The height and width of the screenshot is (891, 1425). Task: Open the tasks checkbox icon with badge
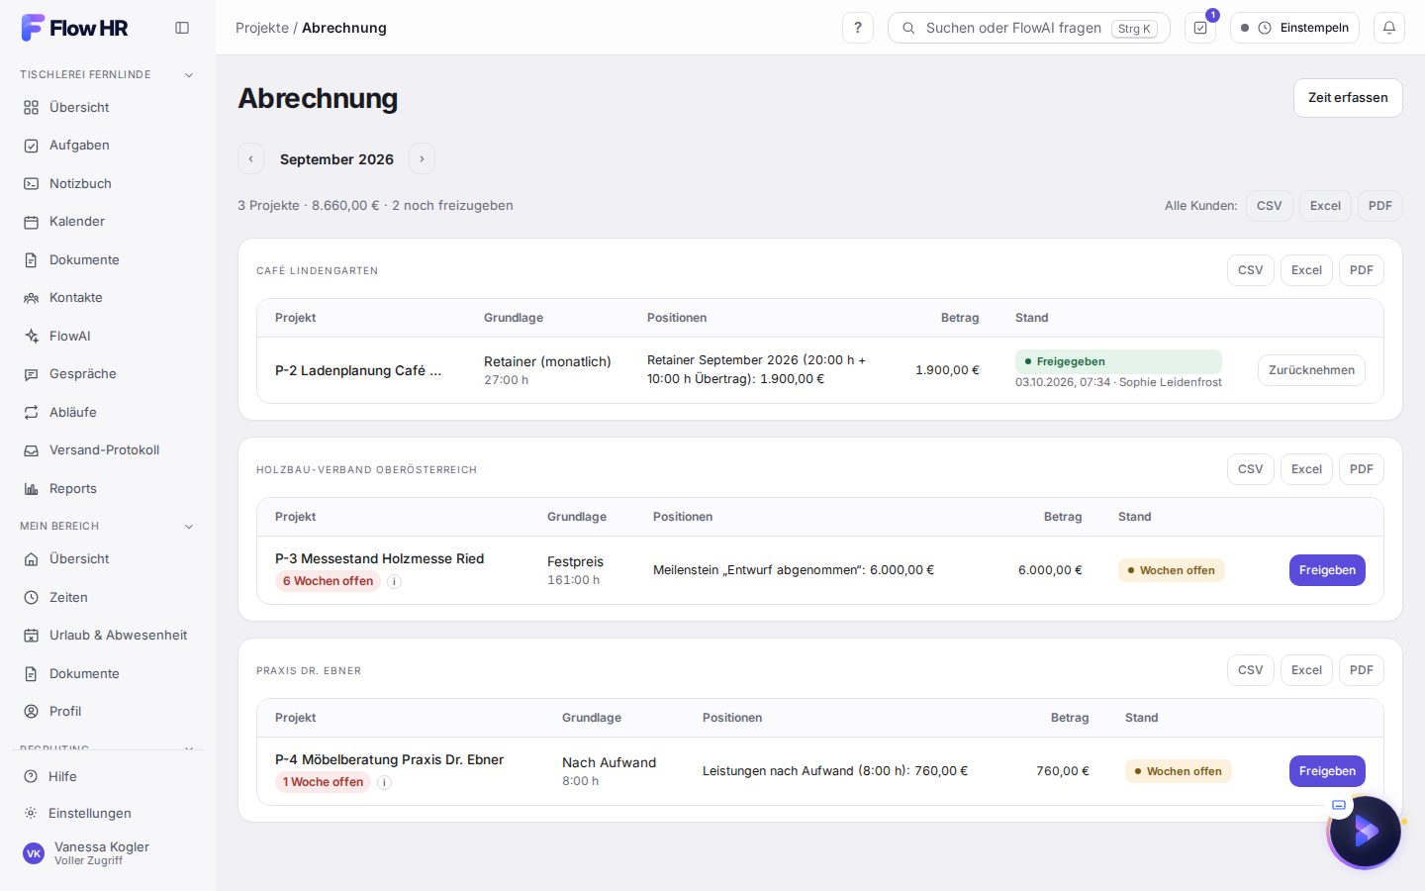[x=1200, y=28]
